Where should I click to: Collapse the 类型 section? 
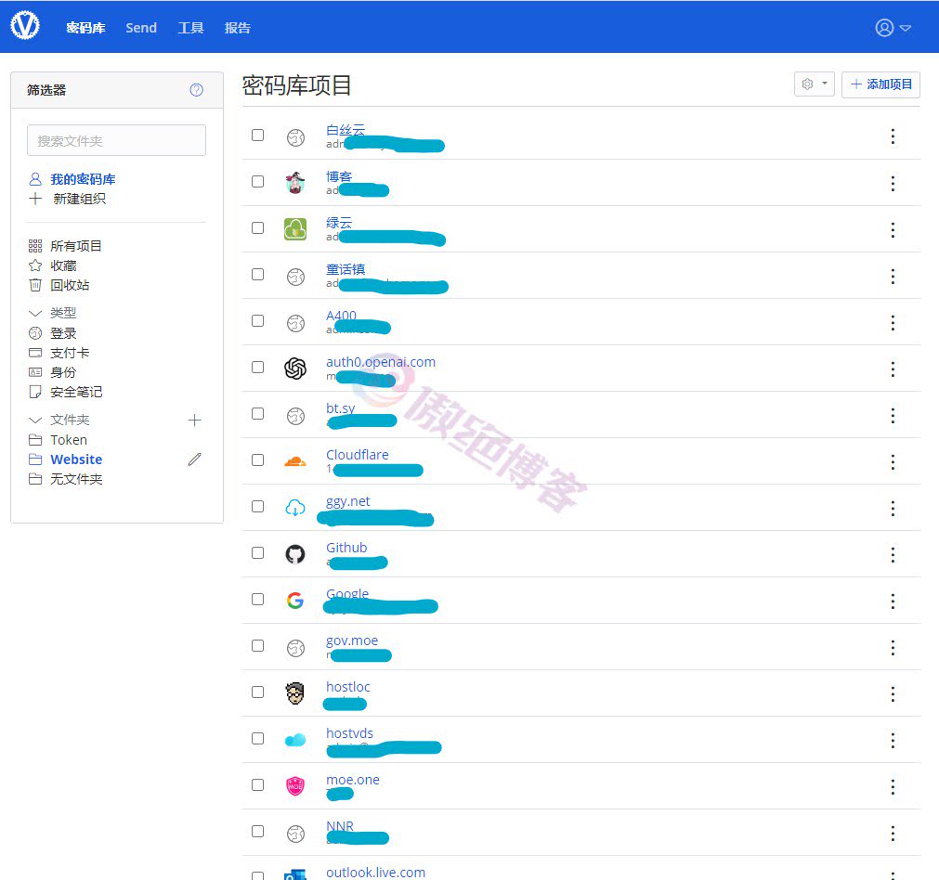35,313
